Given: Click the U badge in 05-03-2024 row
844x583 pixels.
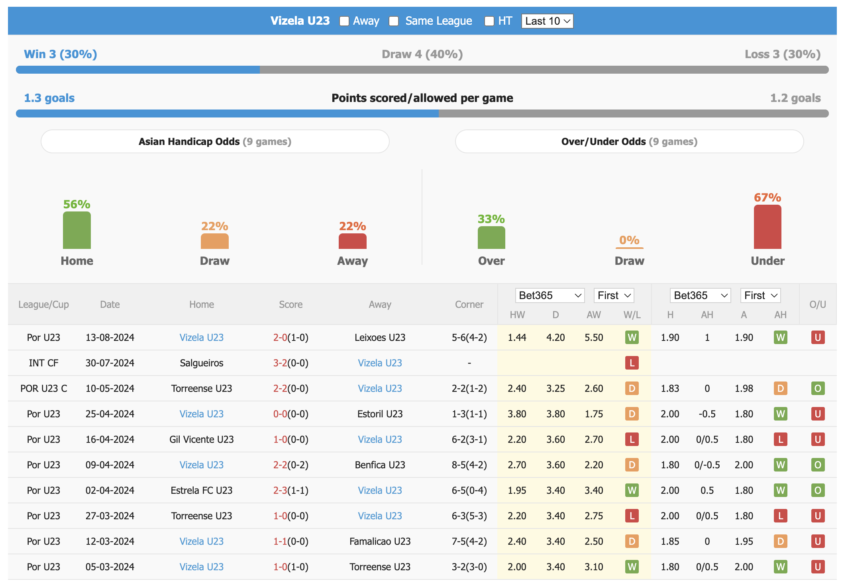Looking at the screenshot, I should (818, 567).
